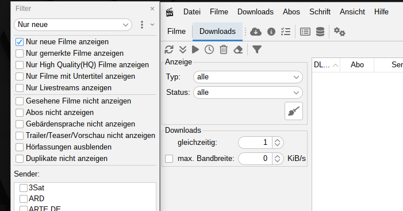
Task: Start downloads with the play icon
Action: pyautogui.click(x=195, y=49)
